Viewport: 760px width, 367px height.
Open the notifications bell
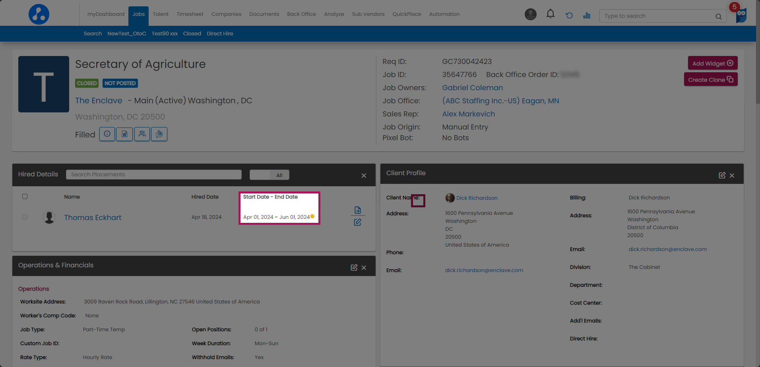pyautogui.click(x=550, y=14)
